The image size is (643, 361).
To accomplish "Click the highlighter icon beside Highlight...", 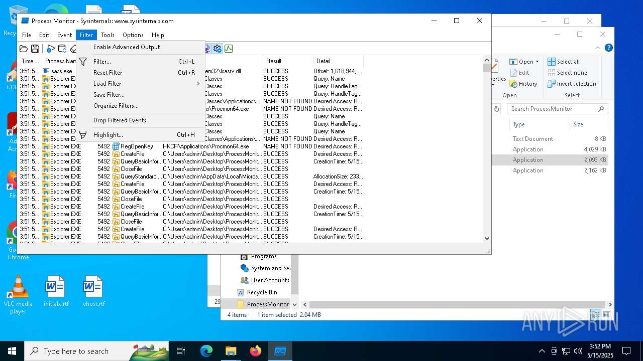I will click(x=83, y=135).
